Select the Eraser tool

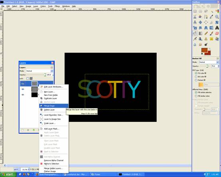(217, 33)
